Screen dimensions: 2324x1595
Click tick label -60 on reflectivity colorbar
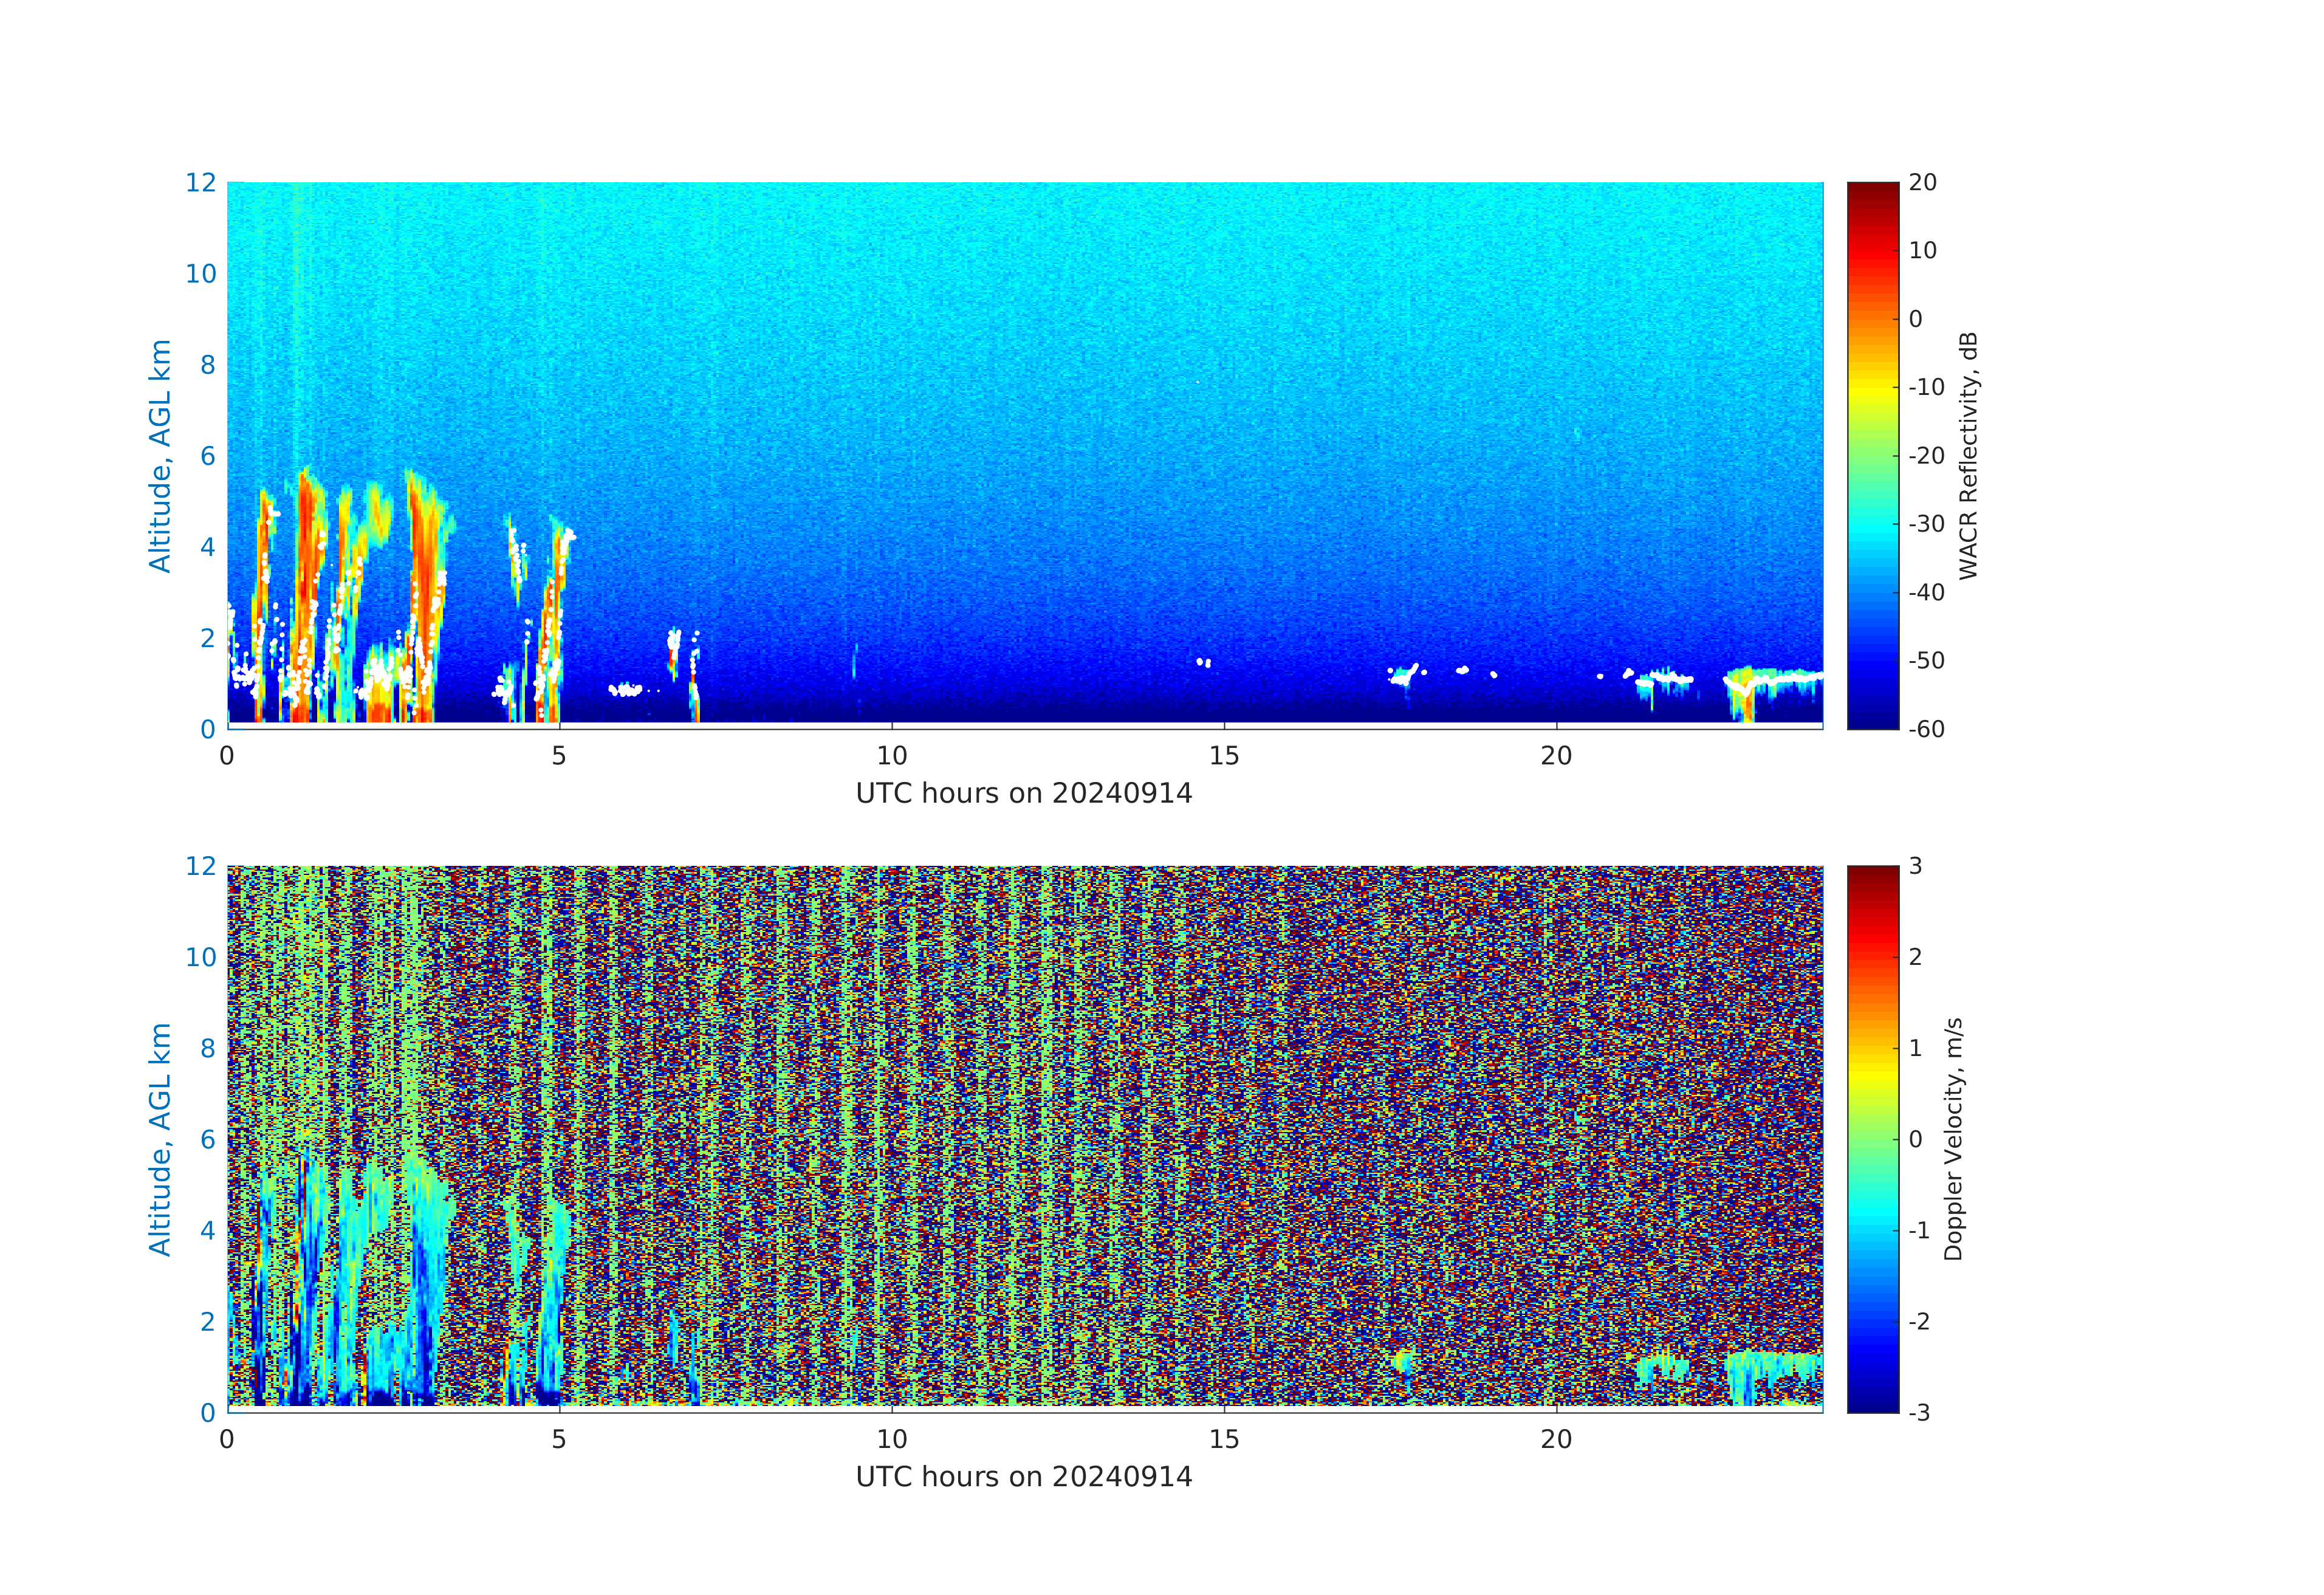1926,729
